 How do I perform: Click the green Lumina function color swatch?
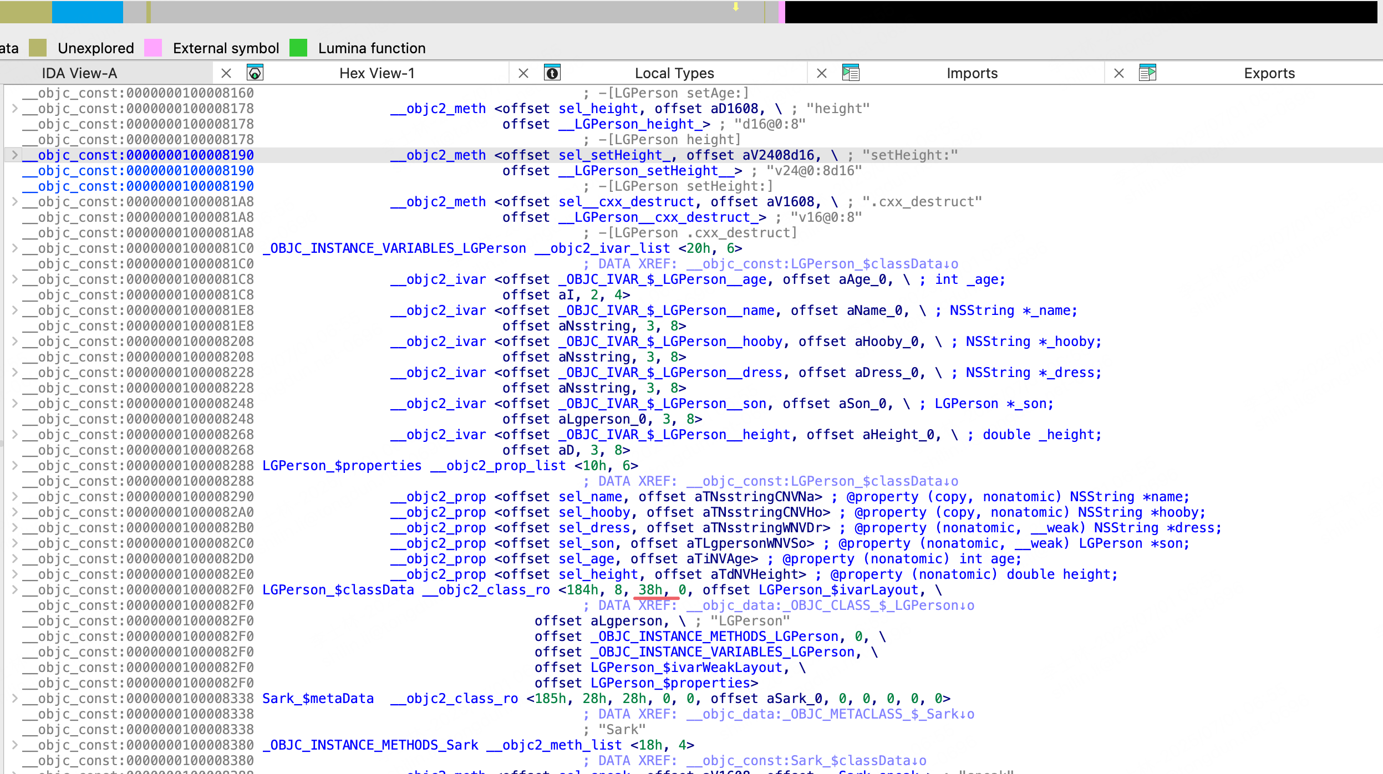298,48
